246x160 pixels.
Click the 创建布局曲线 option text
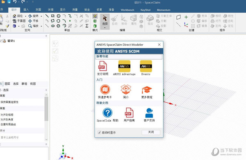coord(8,124)
